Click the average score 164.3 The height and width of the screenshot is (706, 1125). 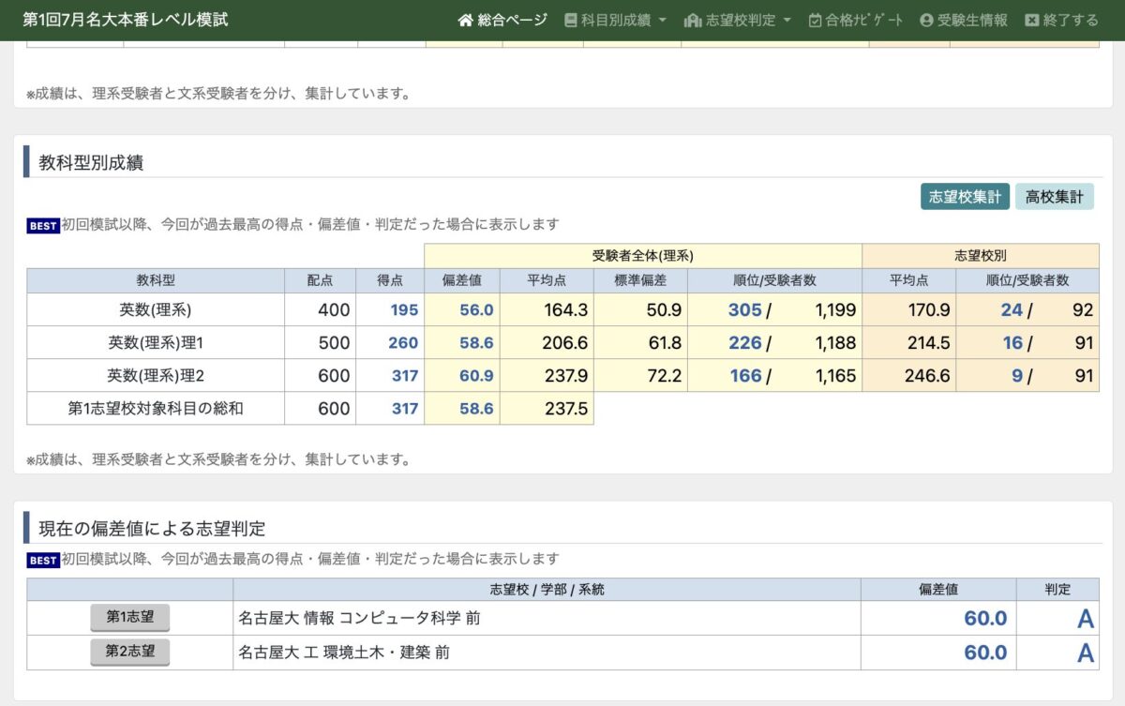(565, 310)
